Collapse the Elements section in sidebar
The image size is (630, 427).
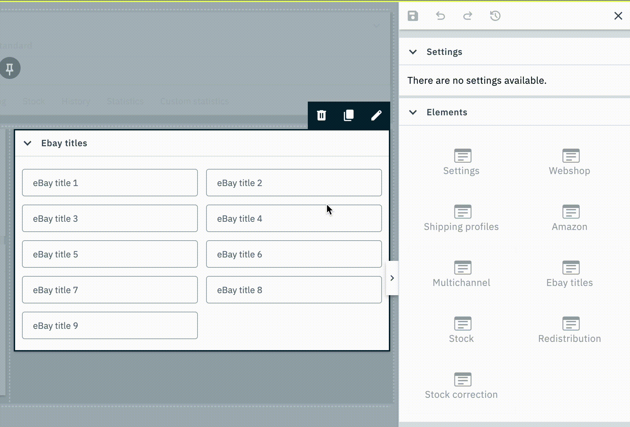[413, 112]
